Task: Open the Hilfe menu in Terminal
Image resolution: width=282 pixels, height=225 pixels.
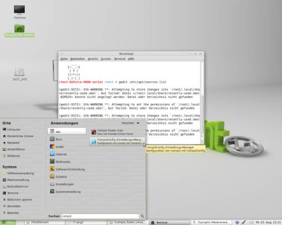Action: click(131, 59)
